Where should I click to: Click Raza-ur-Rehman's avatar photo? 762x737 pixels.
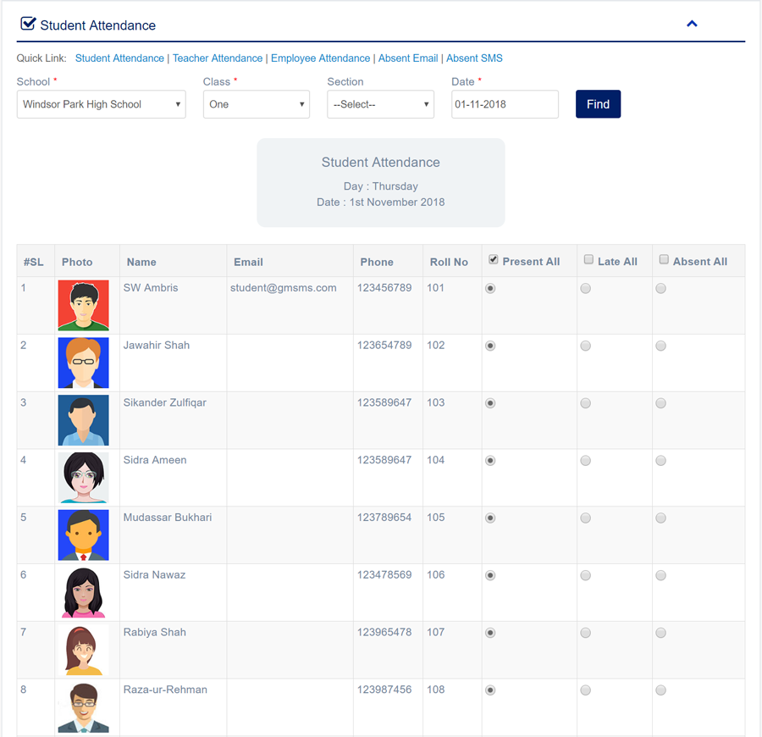pyautogui.click(x=83, y=707)
